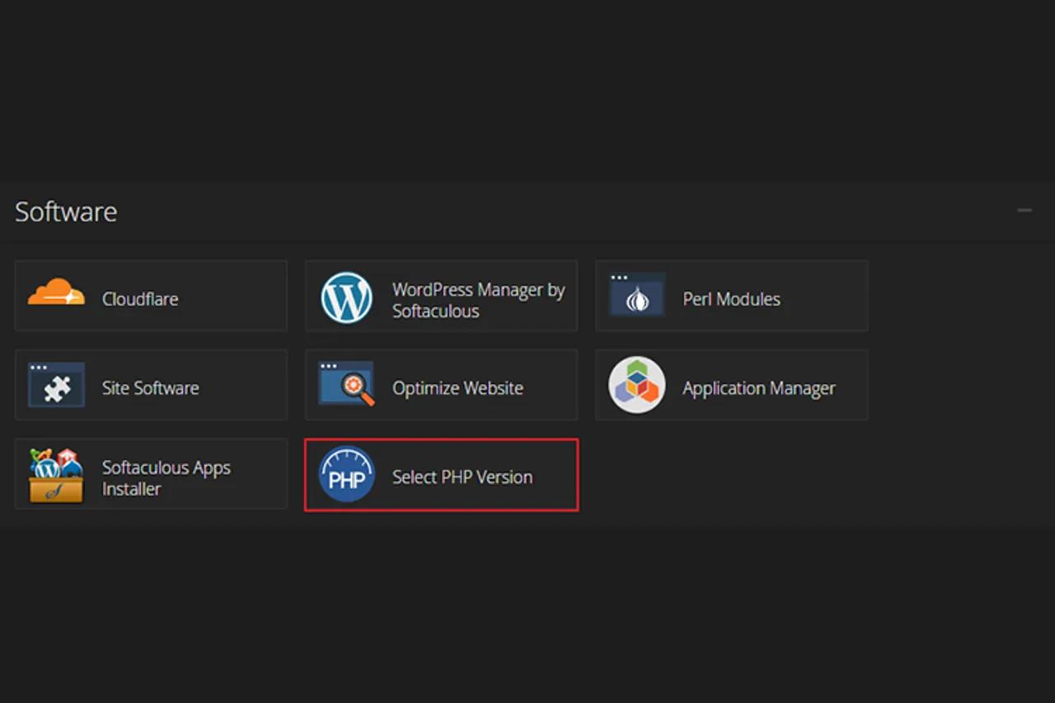The image size is (1055, 703).
Task: Open the Application Manager link
Action: pos(759,388)
